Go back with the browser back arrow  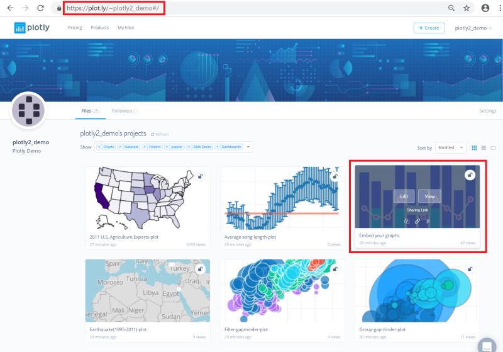coord(10,8)
